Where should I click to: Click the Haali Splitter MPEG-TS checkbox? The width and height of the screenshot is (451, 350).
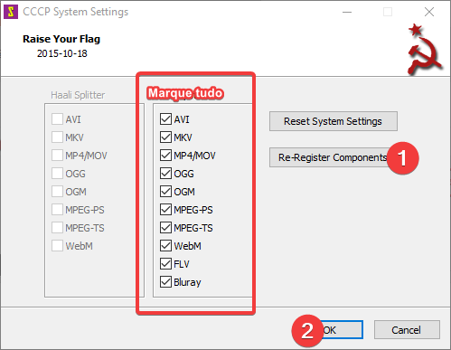pyautogui.click(x=57, y=228)
